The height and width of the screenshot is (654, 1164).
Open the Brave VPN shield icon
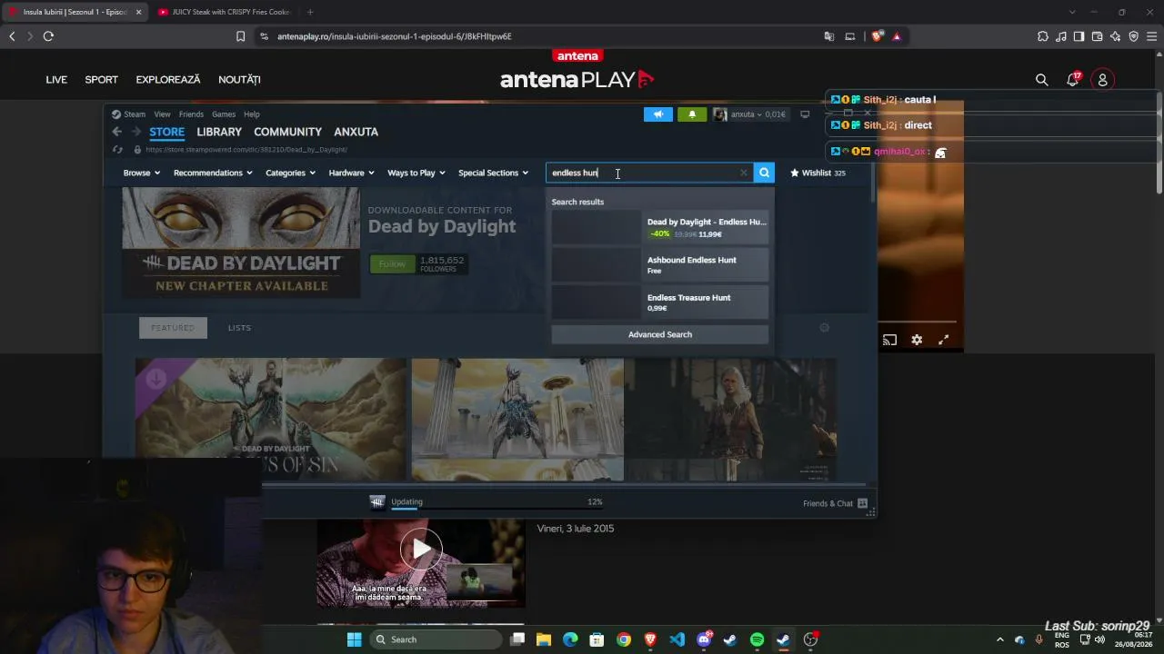pyautogui.click(x=1133, y=36)
